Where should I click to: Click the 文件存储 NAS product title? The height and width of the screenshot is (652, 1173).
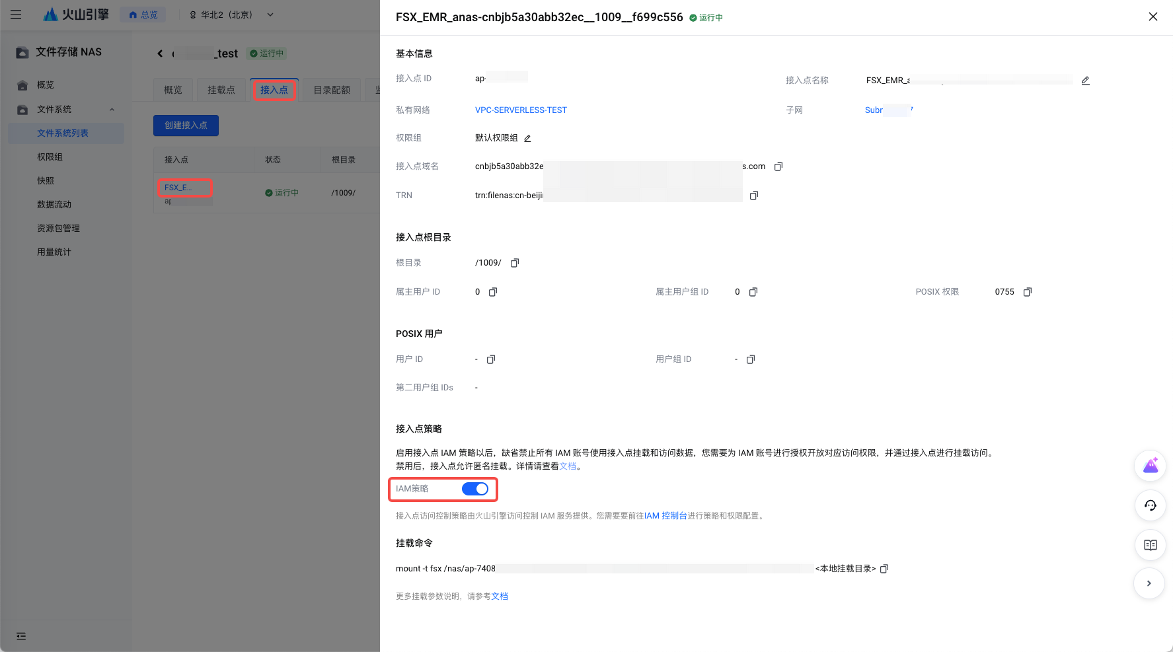tap(69, 52)
